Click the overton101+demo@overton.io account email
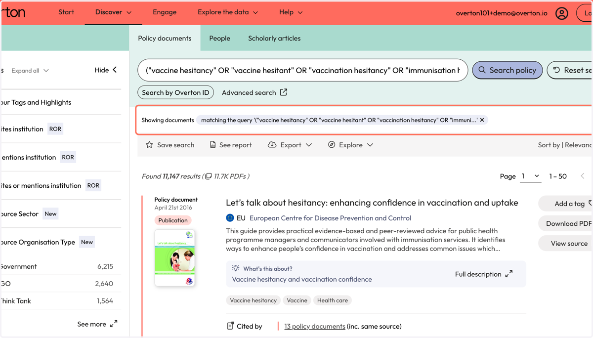The image size is (593, 338). click(502, 13)
